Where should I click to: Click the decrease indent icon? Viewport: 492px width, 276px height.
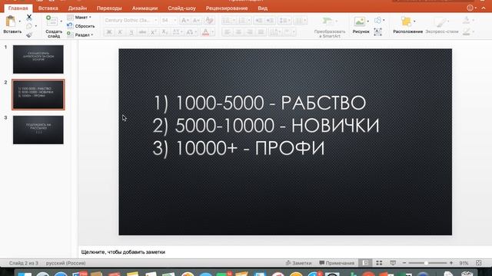(x=258, y=21)
